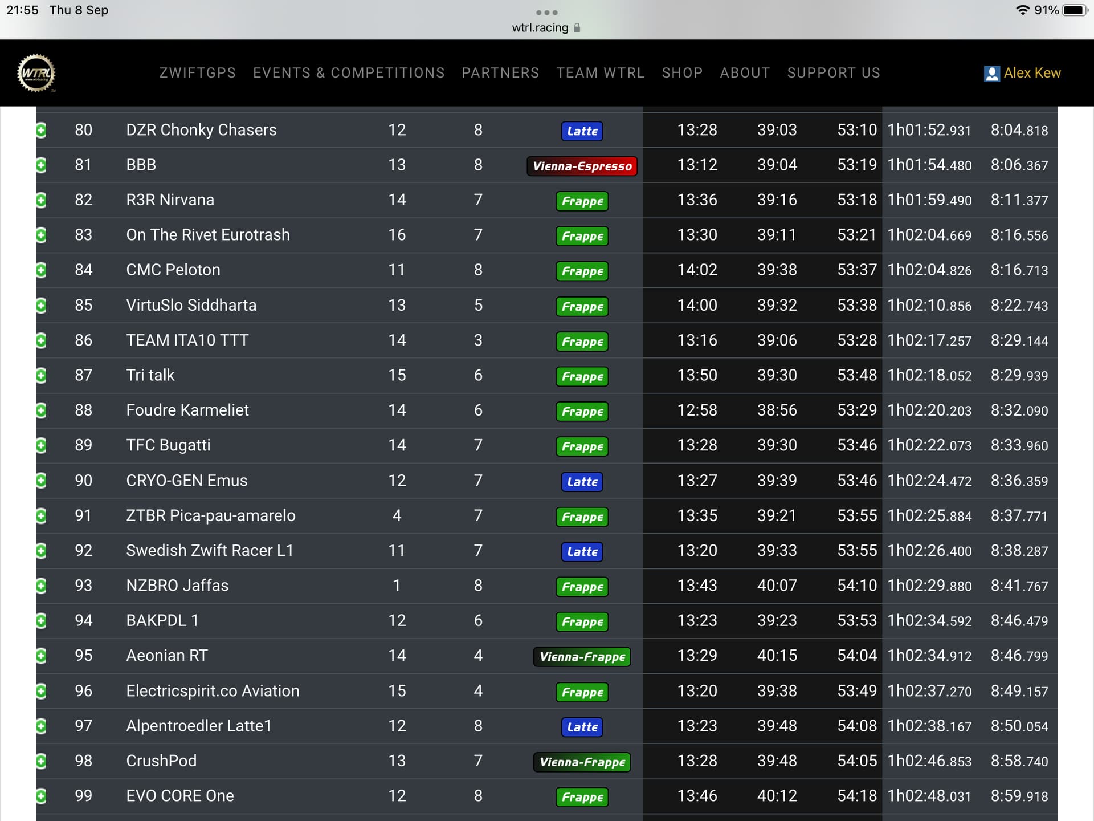Click the CrushPod team name

pos(161,761)
